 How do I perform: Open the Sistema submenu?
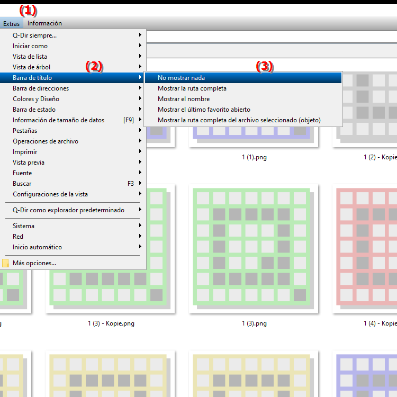73,226
